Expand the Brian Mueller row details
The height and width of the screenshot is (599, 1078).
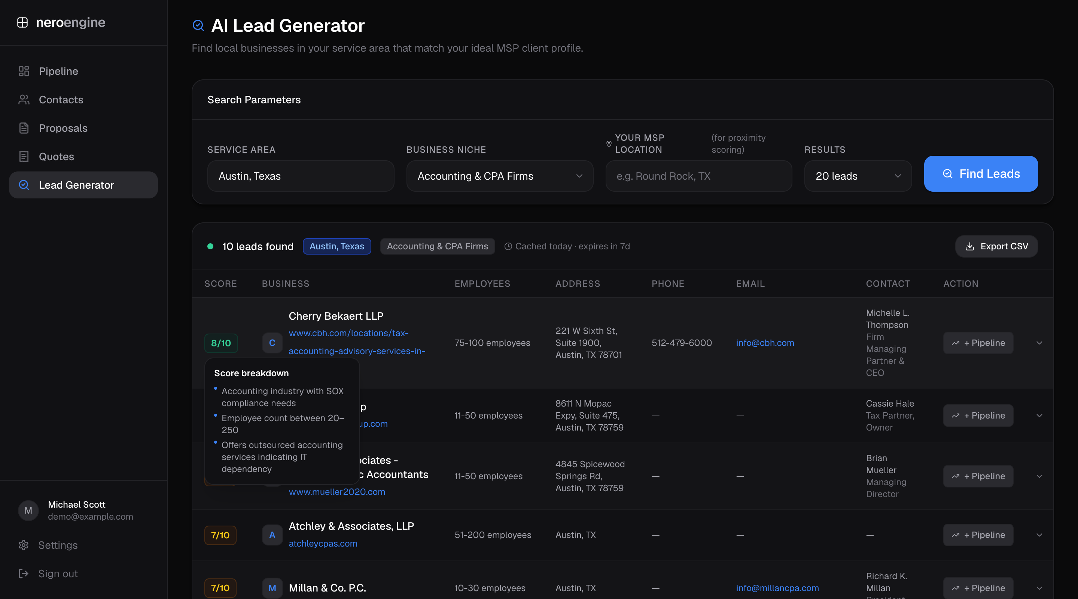1039,476
